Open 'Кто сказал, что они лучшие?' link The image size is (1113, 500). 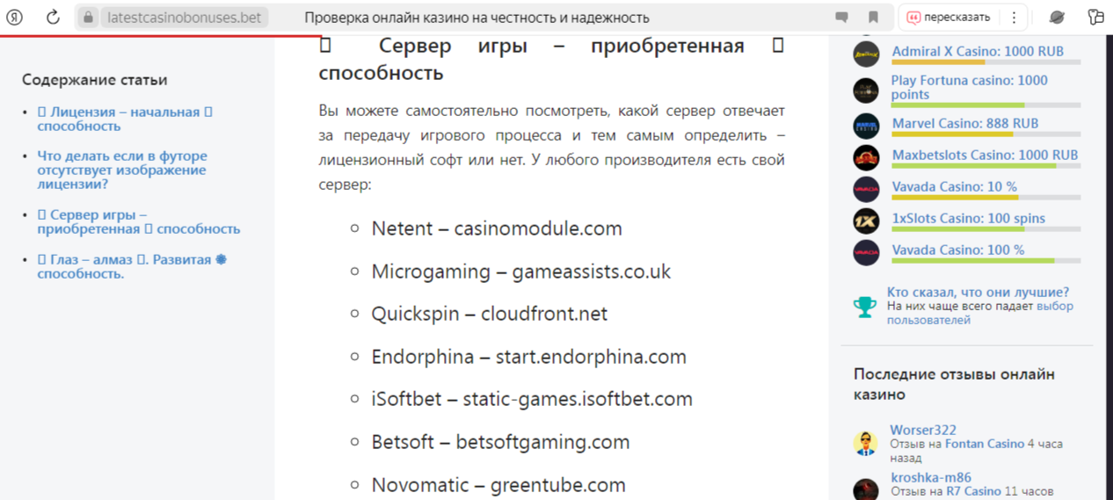click(978, 293)
